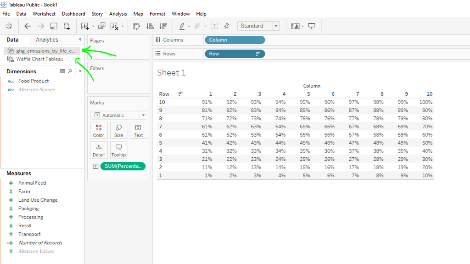This screenshot has width=470, height=264.
Task: Expand Show/Hide Cards dropdown arrow
Action: coord(302,26)
